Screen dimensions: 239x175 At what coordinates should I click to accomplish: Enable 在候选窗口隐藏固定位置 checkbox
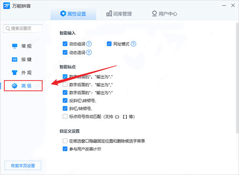pos(65,141)
